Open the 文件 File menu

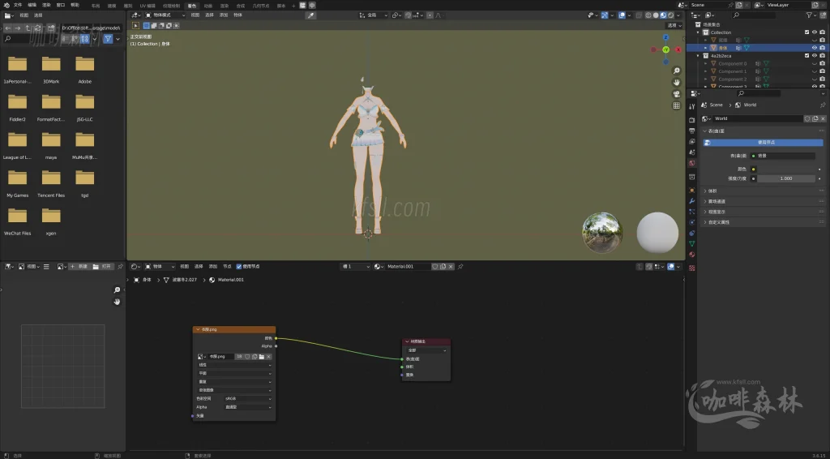click(18, 5)
